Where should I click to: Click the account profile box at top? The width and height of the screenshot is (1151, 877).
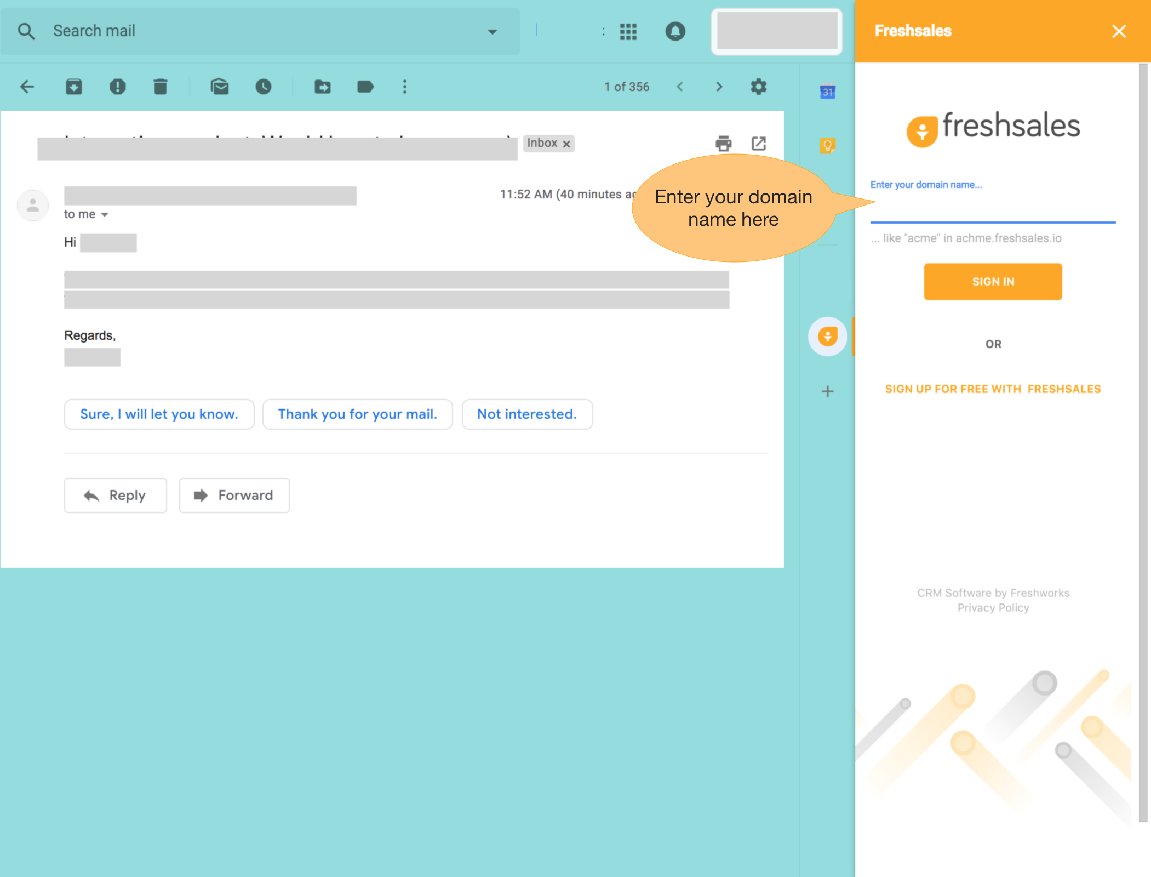click(x=776, y=31)
